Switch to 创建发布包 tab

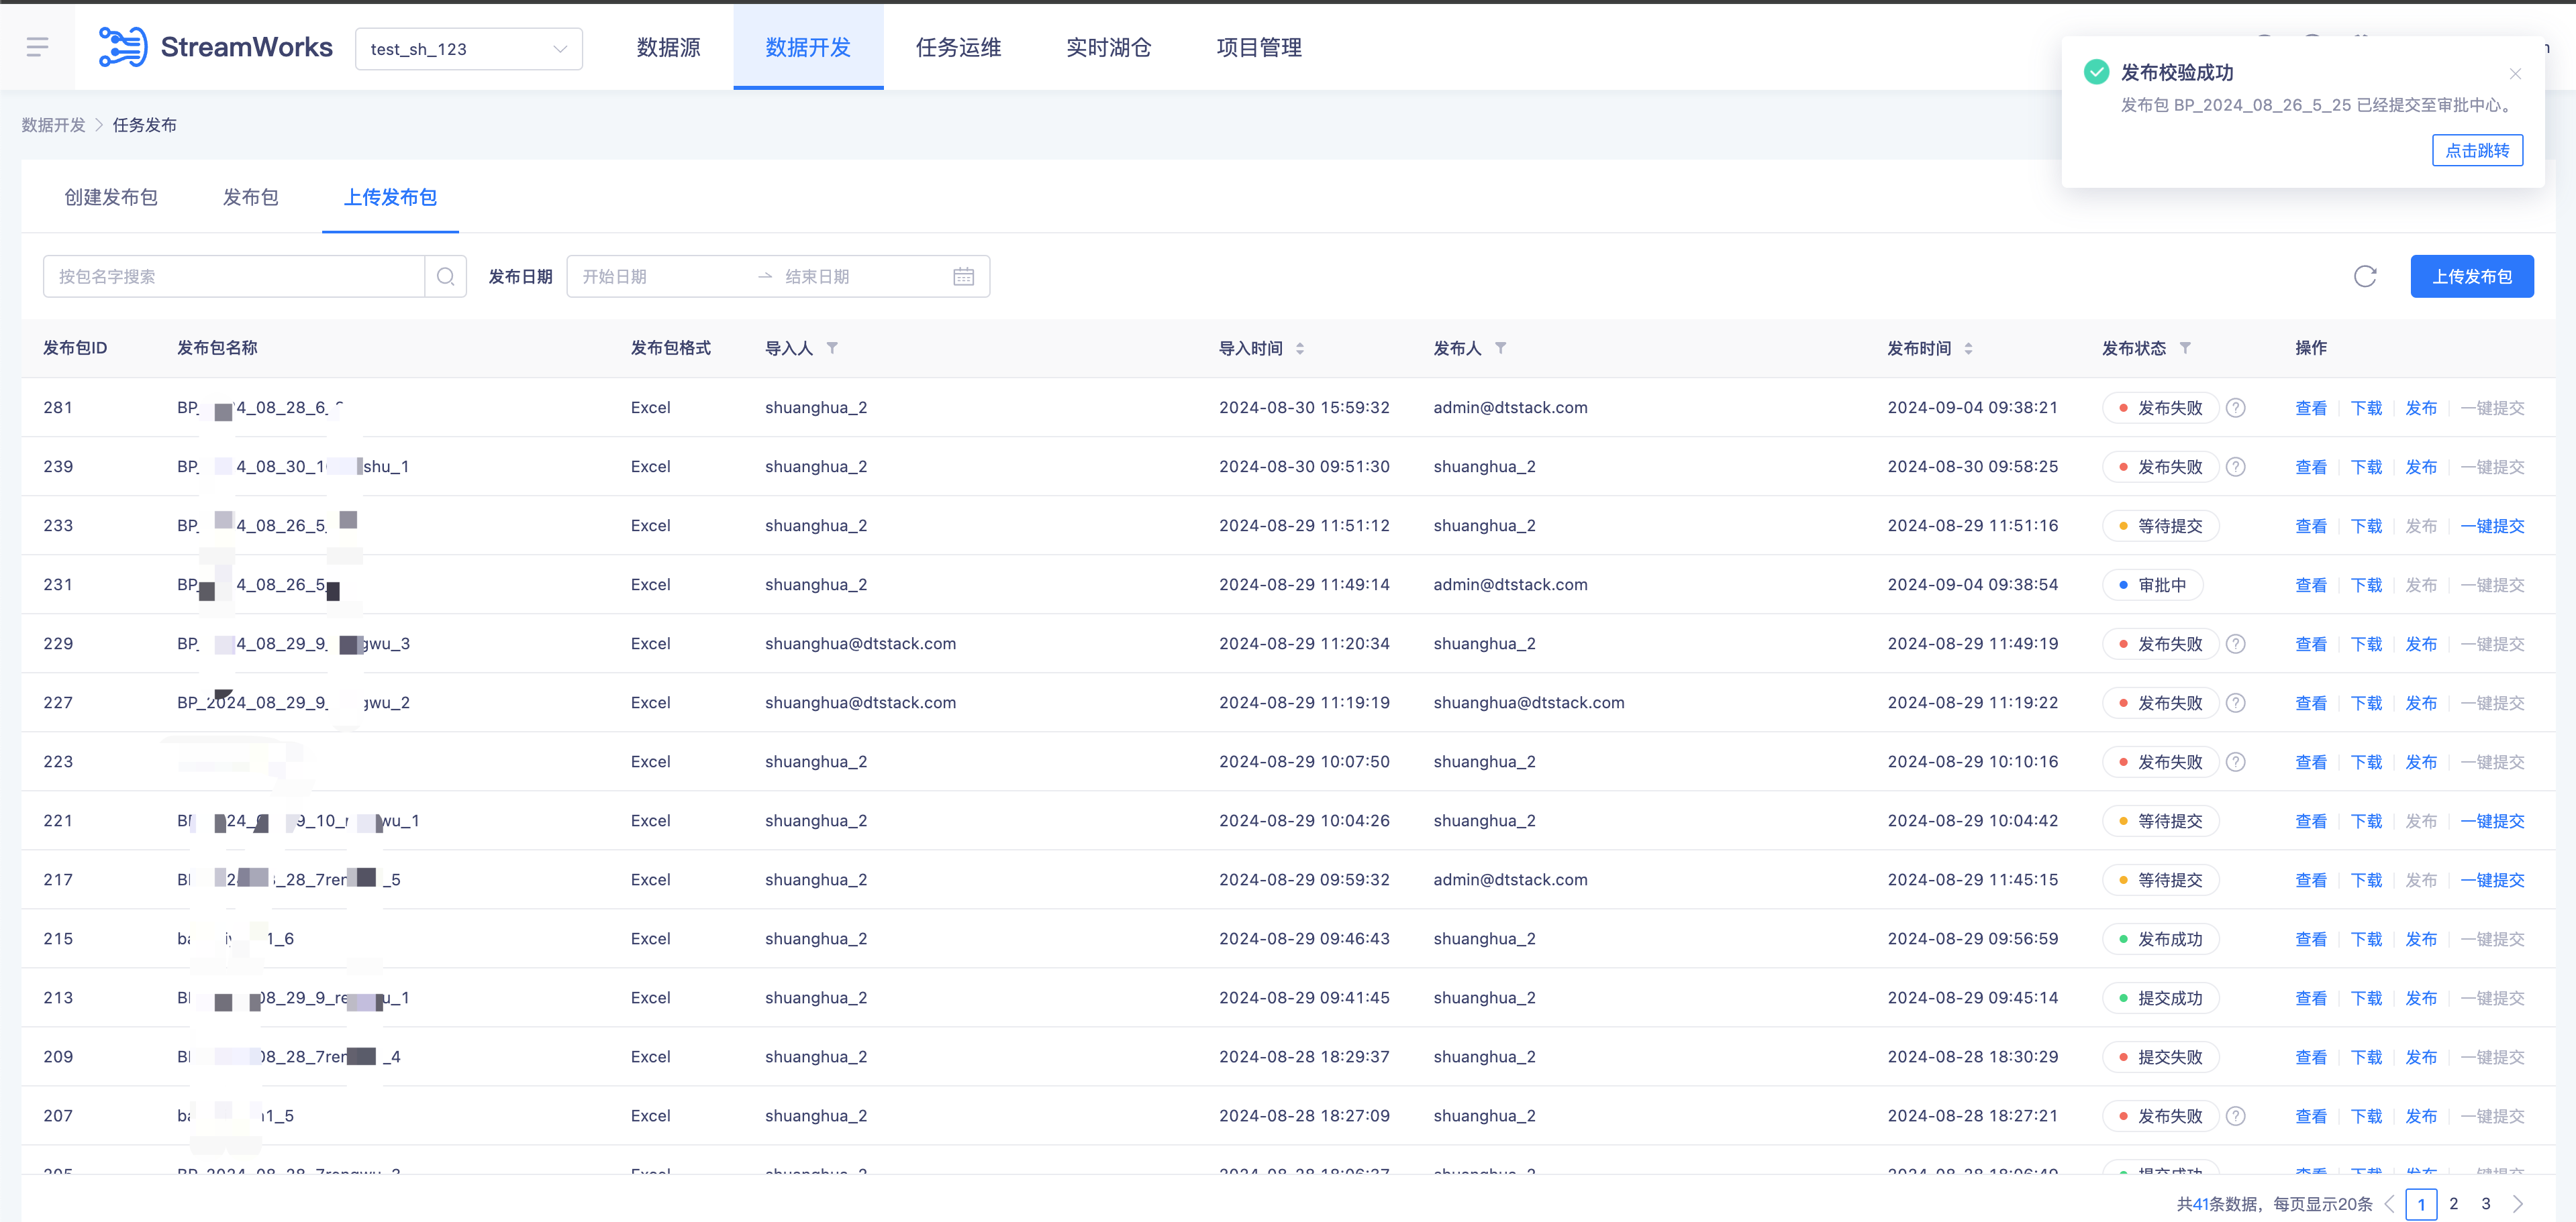point(111,197)
